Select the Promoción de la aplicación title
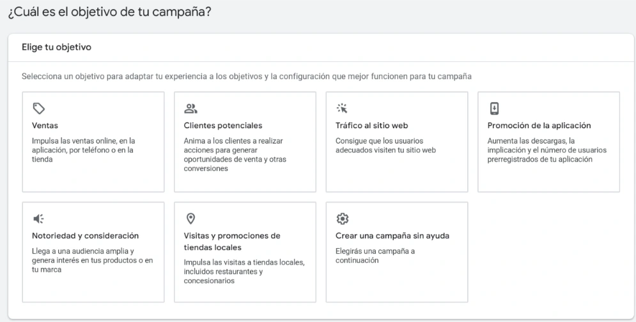 pos(539,126)
